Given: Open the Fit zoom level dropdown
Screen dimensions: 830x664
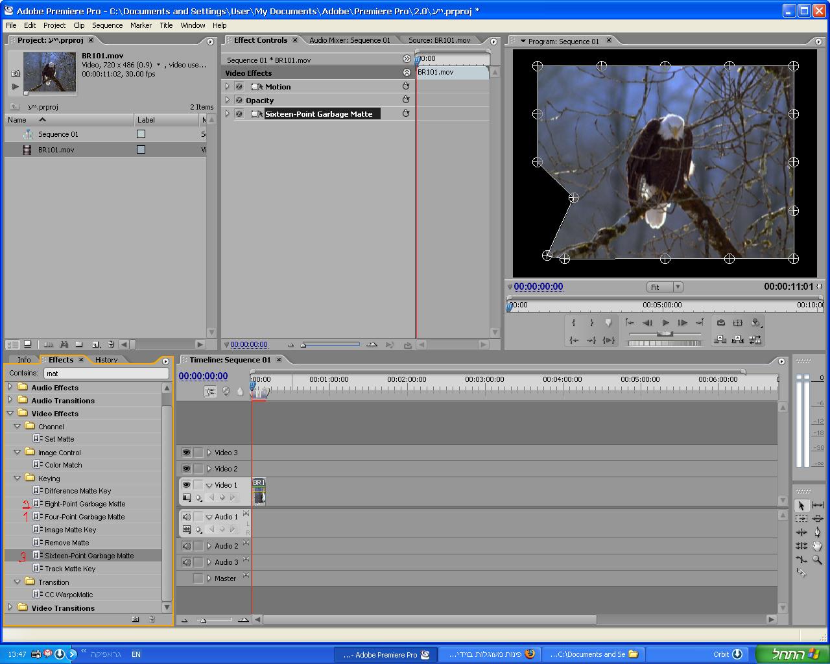Looking at the screenshot, I should tap(664, 287).
